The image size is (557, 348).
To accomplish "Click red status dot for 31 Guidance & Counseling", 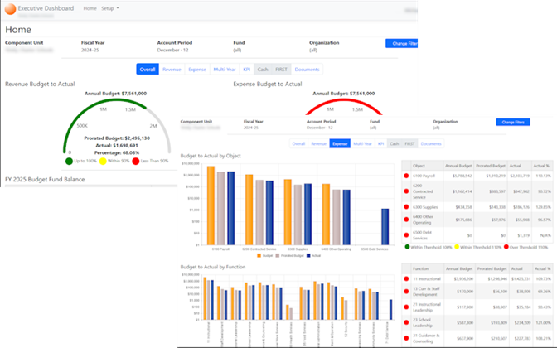I will pyautogui.click(x=406, y=338).
